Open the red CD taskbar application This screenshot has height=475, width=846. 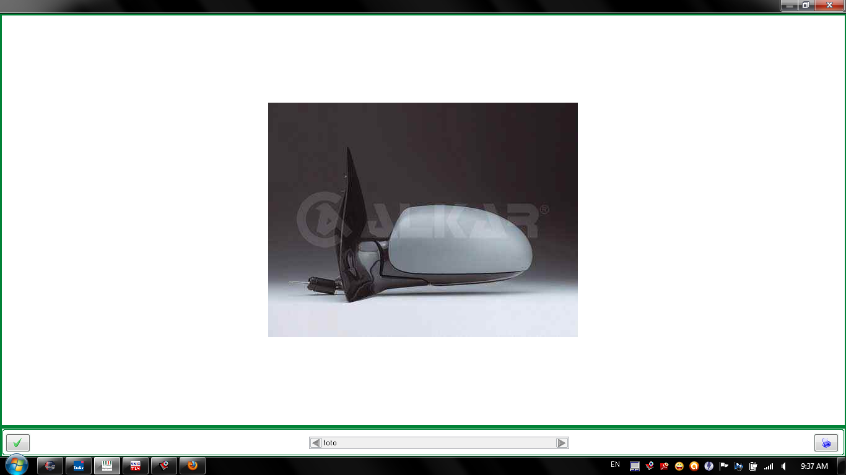pyautogui.click(x=164, y=466)
